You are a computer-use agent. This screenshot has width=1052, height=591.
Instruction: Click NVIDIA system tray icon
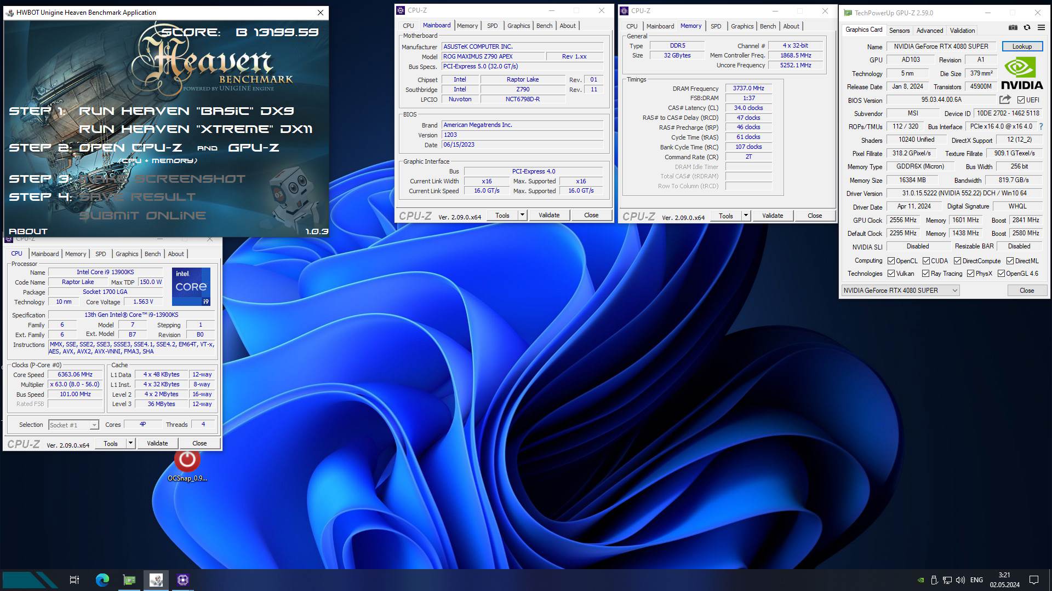click(x=921, y=580)
